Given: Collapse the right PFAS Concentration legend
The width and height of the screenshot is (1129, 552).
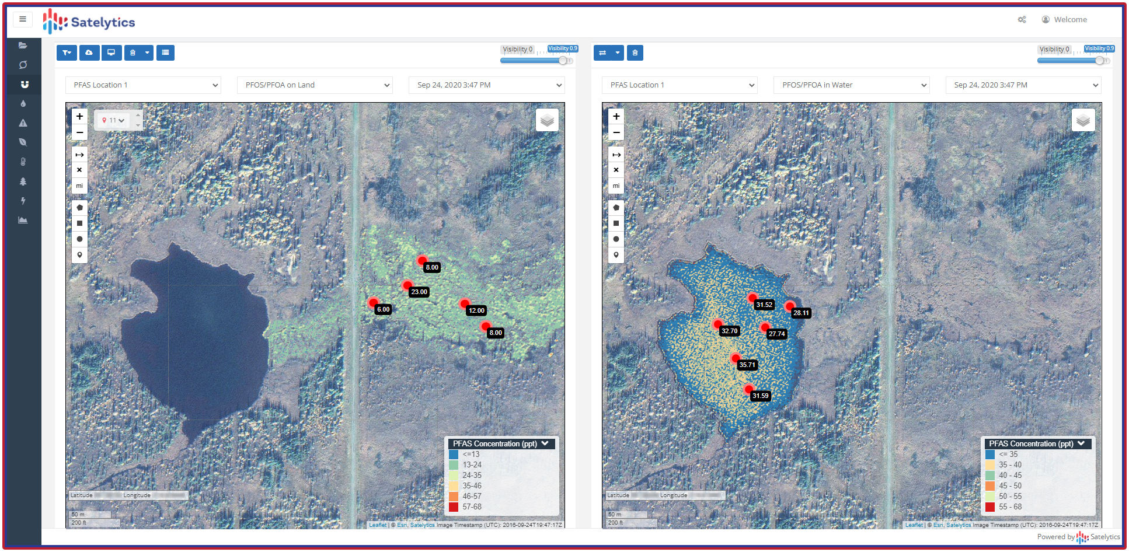Looking at the screenshot, I should [x=1081, y=443].
